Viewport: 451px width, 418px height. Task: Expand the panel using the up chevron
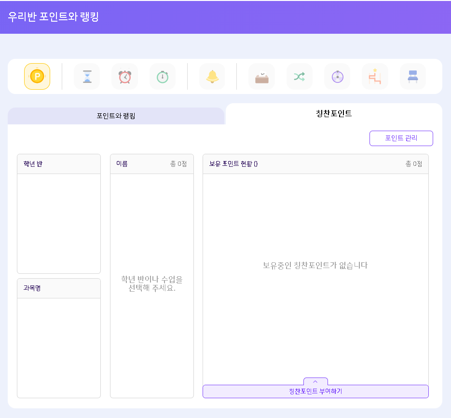tap(315, 381)
